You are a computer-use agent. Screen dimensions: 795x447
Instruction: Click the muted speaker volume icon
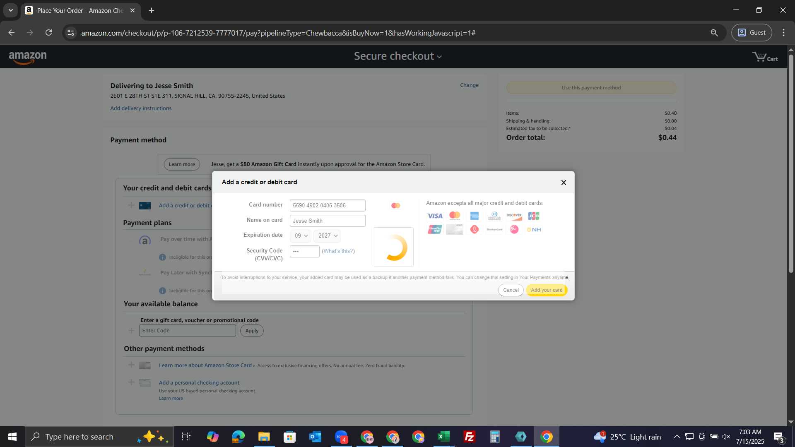pyautogui.click(x=726, y=437)
